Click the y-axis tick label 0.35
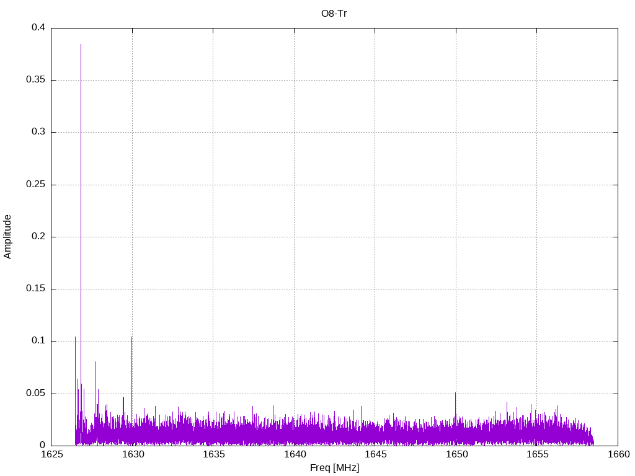The height and width of the screenshot is (476, 635). point(36,80)
